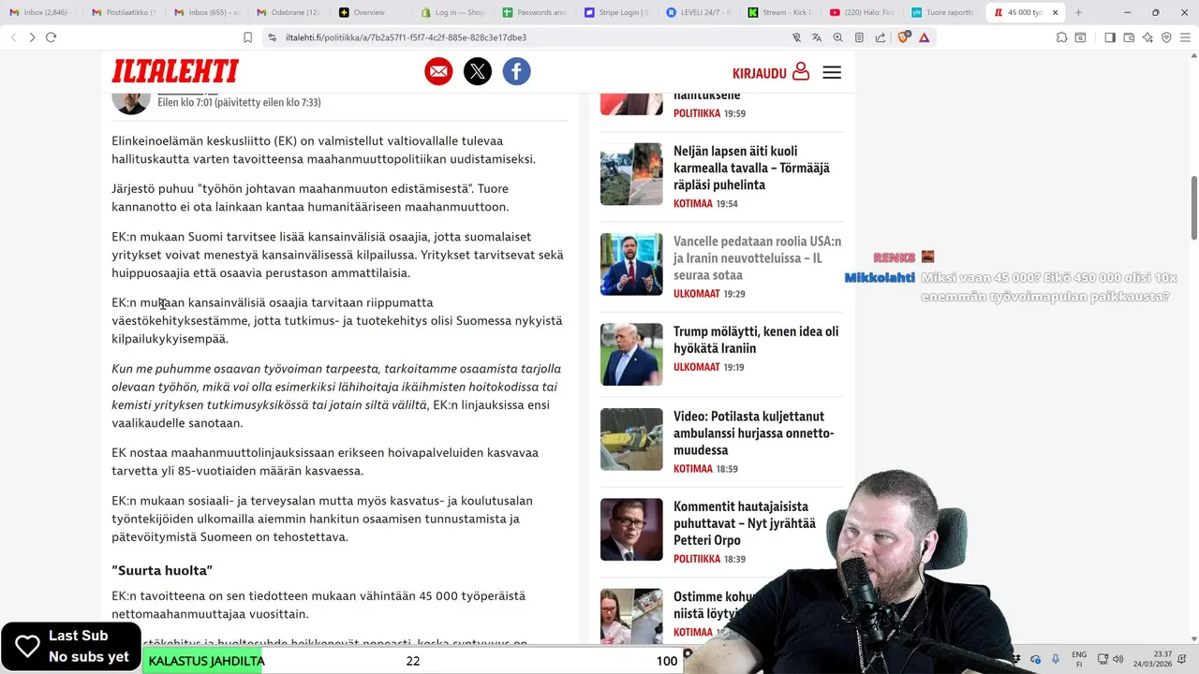Image resolution: width=1199 pixels, height=674 pixels.
Task: Click ambulance accident video thumbnail
Action: (631, 439)
